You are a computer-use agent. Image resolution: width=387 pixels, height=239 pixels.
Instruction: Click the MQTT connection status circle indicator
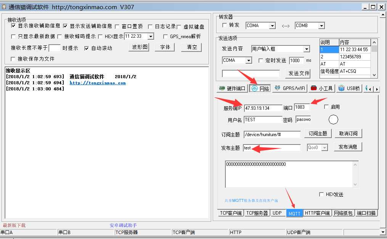pyautogui.click(x=333, y=120)
